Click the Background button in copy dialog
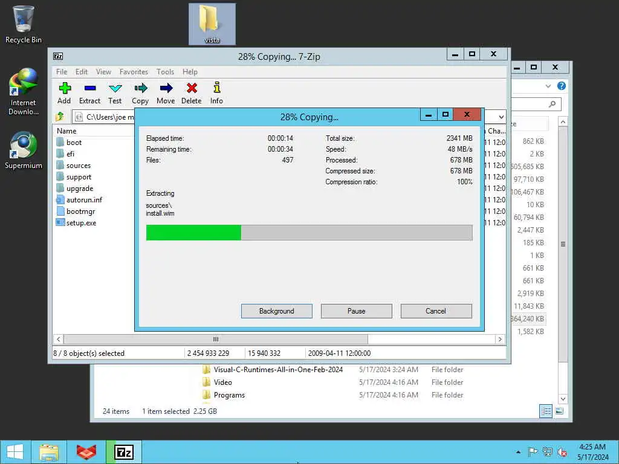This screenshot has height=464, width=619. 277,311
